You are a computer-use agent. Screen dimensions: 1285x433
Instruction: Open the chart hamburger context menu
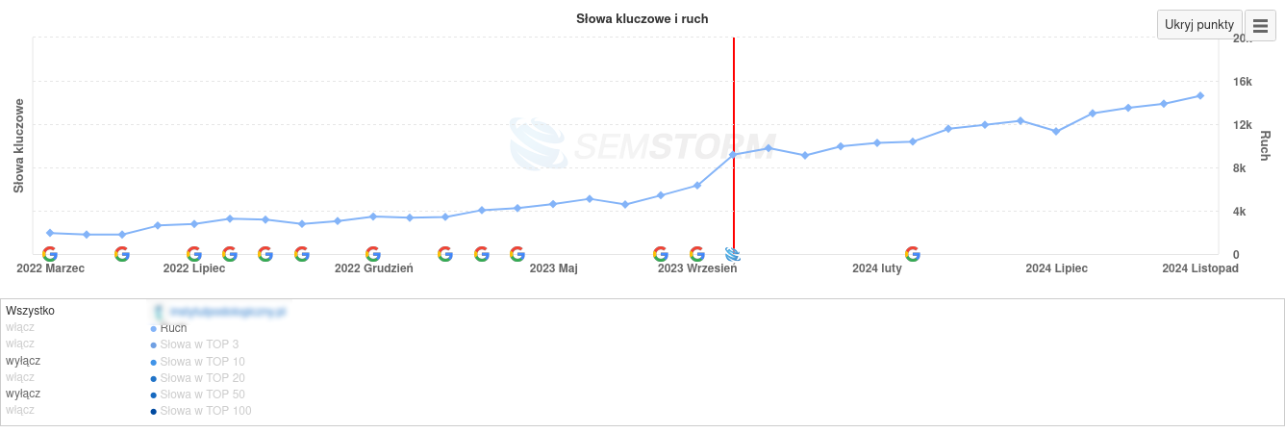click(1260, 24)
